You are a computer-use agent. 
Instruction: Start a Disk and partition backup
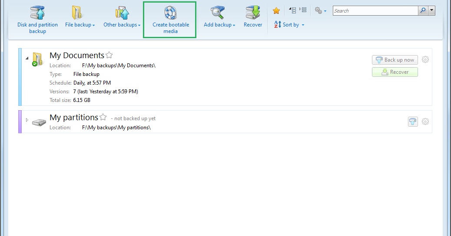pyautogui.click(x=37, y=20)
